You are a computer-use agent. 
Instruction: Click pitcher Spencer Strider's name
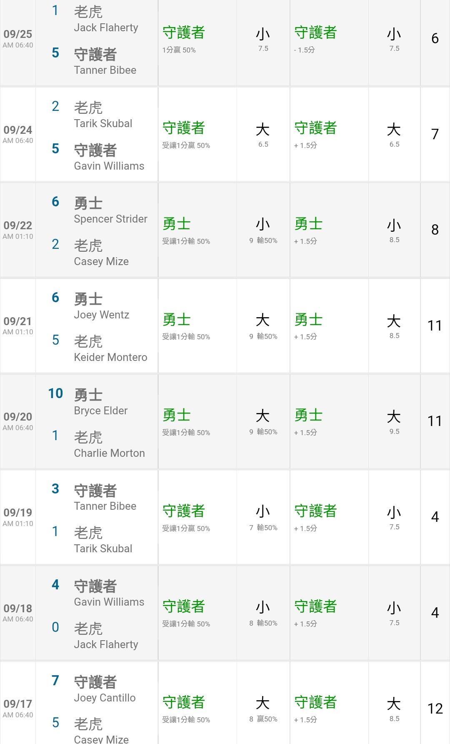pos(110,219)
